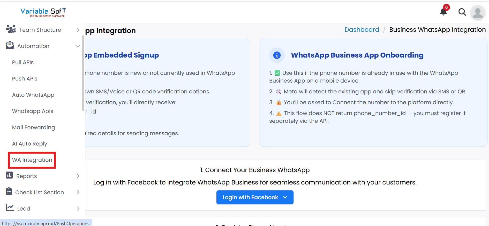
Task: Click the info icon beside WhatsApp Business App Onboarding
Action: click(x=277, y=55)
